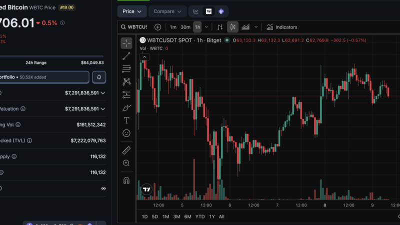Open the Price dropdown

click(x=132, y=11)
